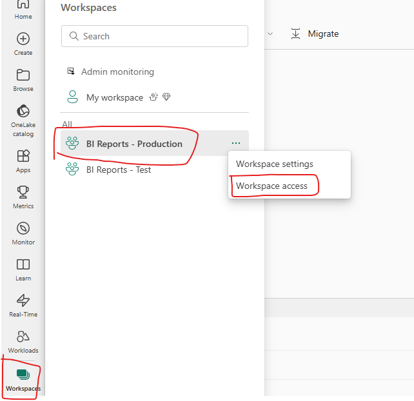Open the Monitor compass icon
This screenshot has height=401, width=414.
point(23,228)
